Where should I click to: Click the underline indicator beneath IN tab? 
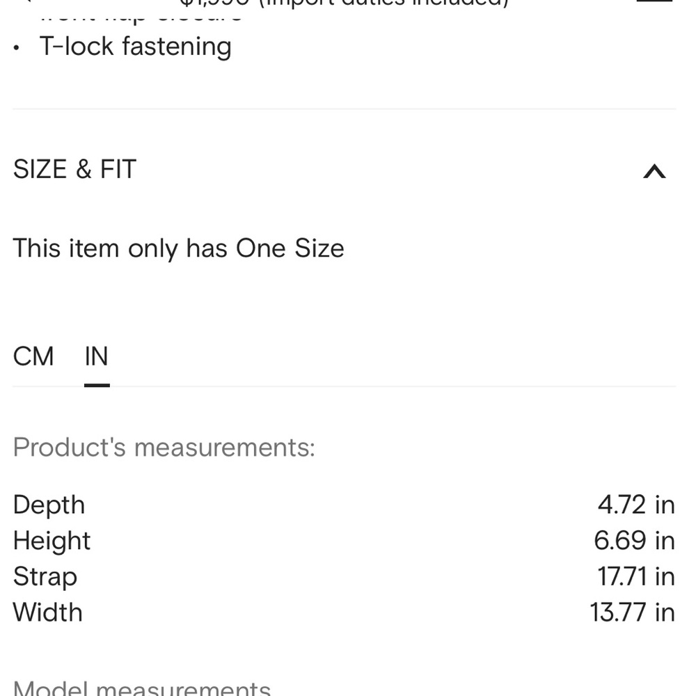click(x=97, y=386)
